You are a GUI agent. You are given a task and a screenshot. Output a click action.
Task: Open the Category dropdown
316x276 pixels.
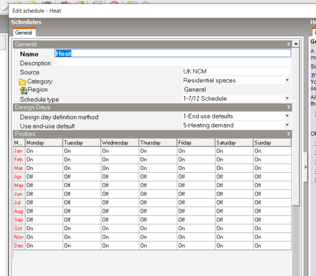pos(287,80)
